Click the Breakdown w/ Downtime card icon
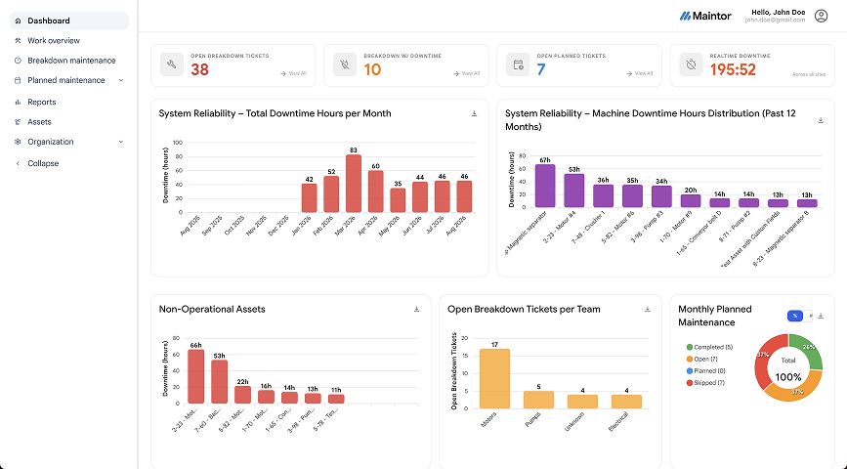847x469 pixels. click(345, 64)
